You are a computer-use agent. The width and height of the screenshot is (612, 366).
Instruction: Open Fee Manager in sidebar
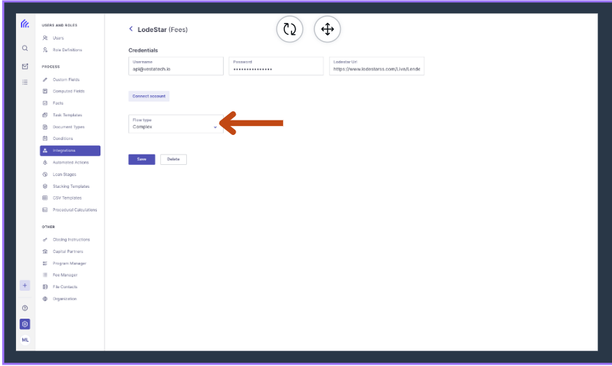pyautogui.click(x=65, y=275)
